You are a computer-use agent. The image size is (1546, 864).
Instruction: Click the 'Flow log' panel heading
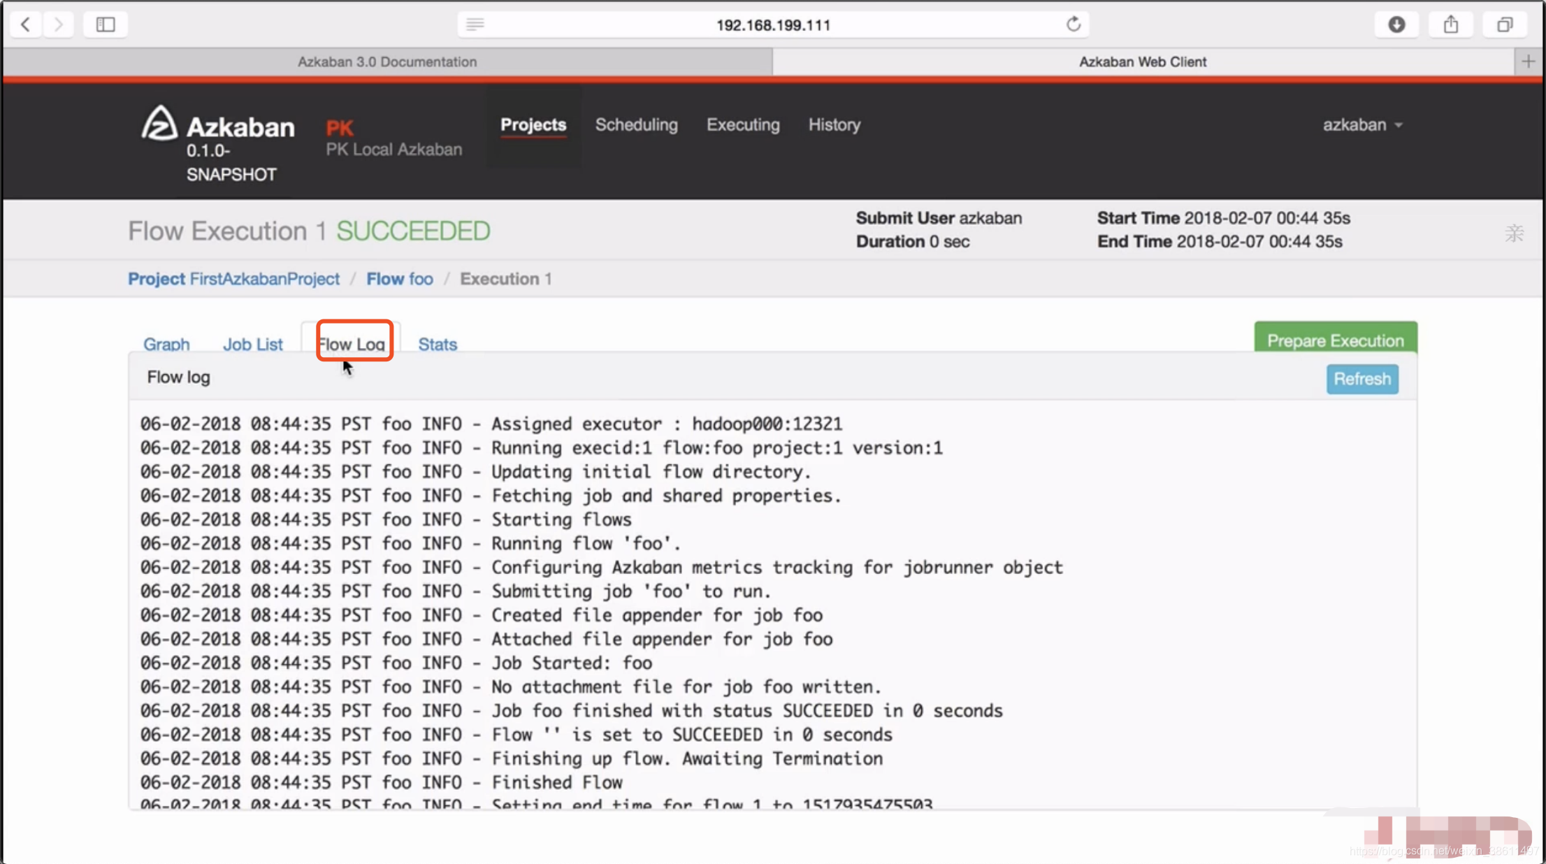(178, 377)
